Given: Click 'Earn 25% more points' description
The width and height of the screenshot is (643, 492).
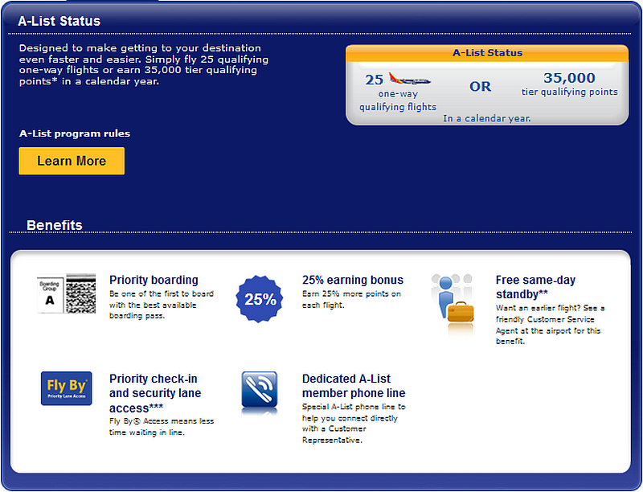Looking at the screenshot, I should (x=351, y=299).
